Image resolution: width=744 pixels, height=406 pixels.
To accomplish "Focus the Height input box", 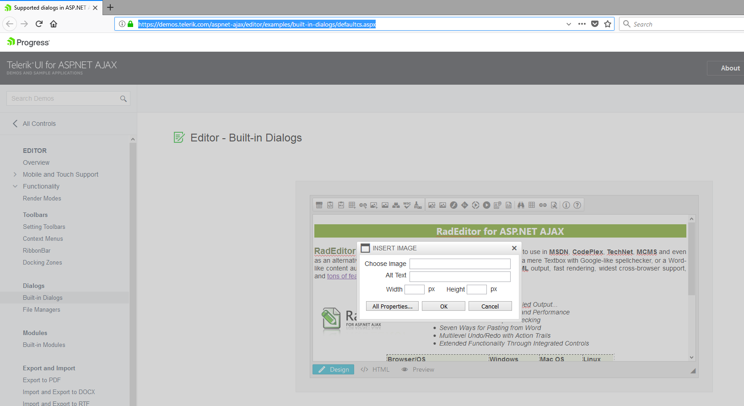I will [477, 289].
